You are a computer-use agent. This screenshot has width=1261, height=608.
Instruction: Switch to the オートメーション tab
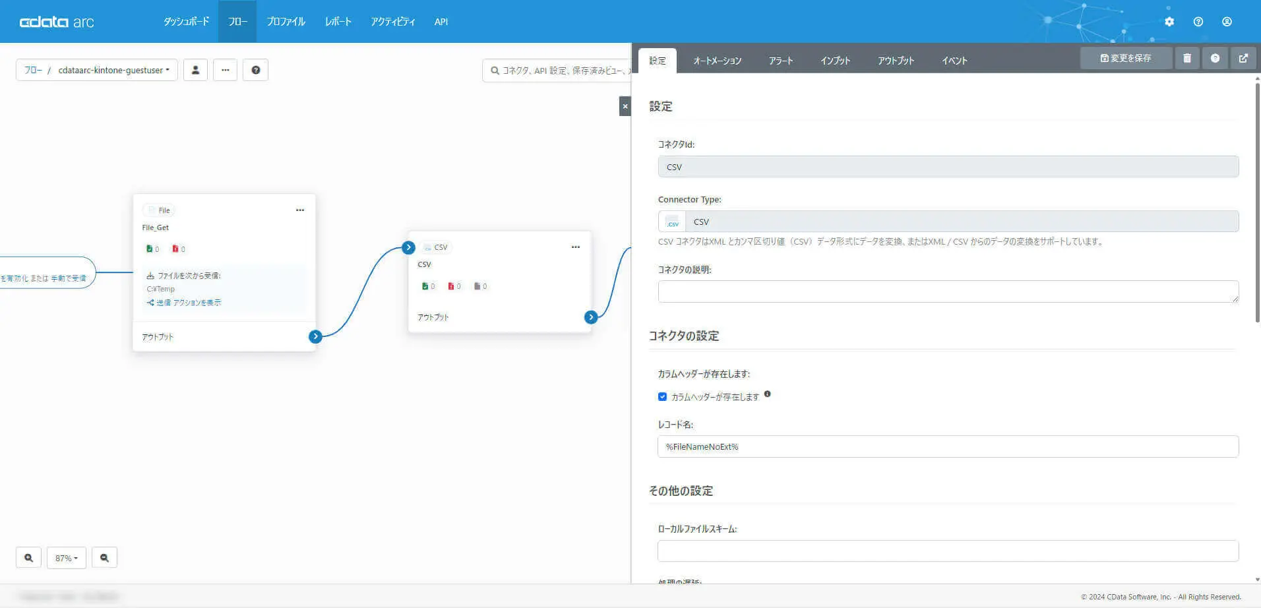pyautogui.click(x=717, y=61)
